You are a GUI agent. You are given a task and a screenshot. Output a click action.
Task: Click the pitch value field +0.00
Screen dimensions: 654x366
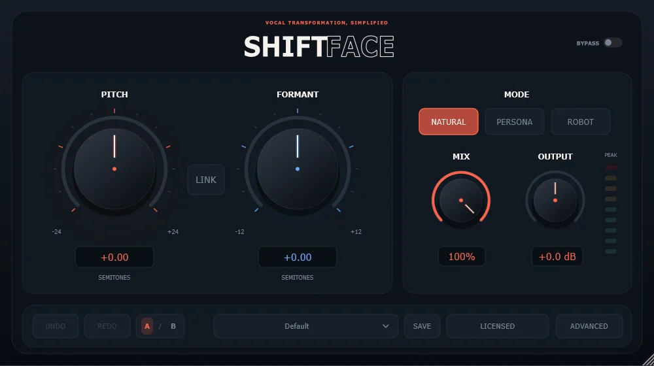[x=114, y=258]
